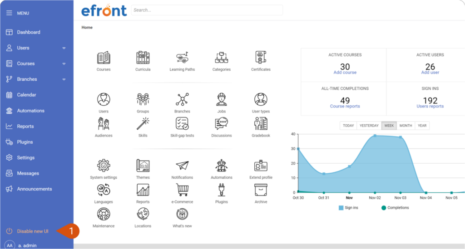Toggle Sign ins legend swatch
The image size is (465, 249).
point(341,208)
